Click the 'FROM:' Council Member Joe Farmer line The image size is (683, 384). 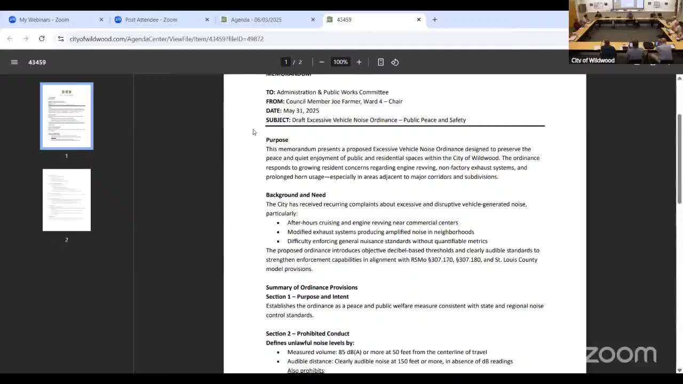tap(334, 101)
